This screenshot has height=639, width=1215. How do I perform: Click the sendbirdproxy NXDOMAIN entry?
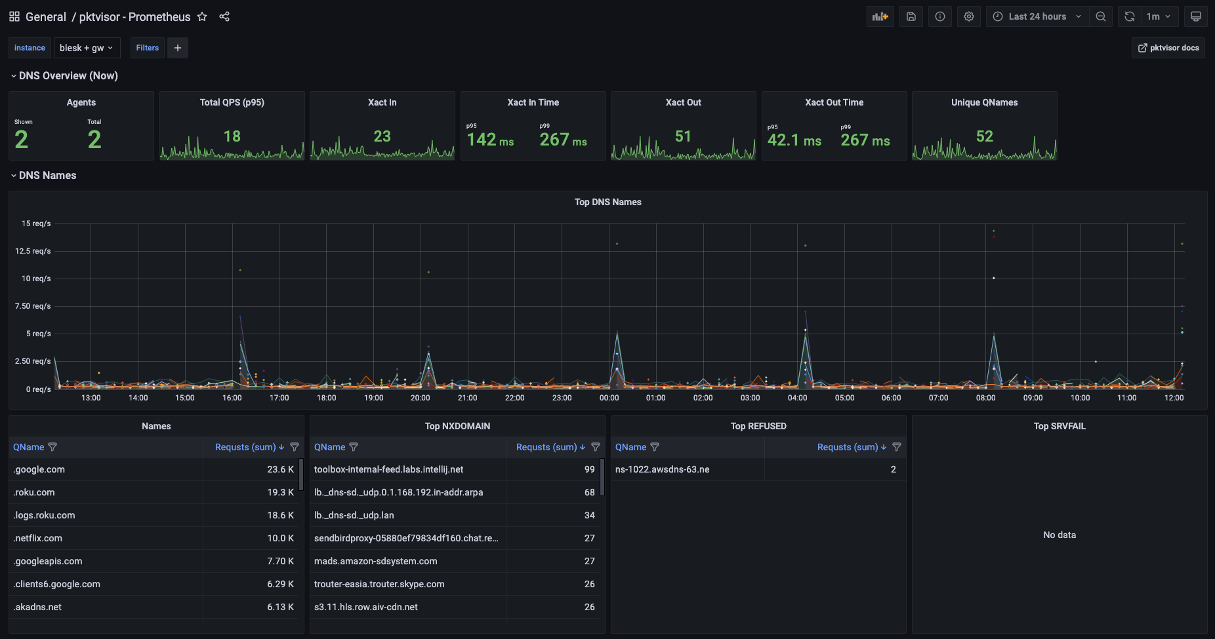[x=406, y=538]
